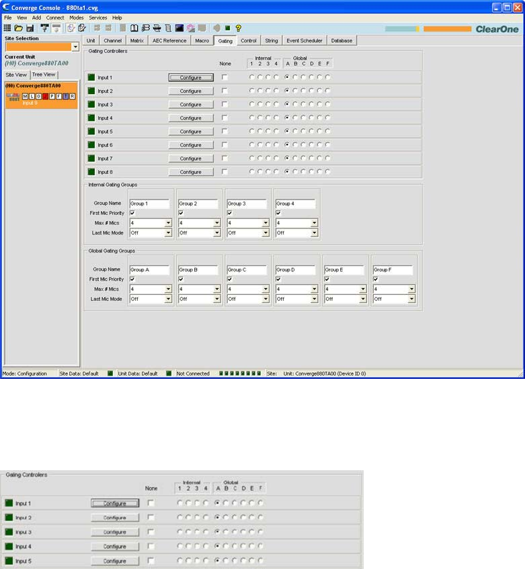Open Max # Mics dropdown for Group 1
525x569 pixels.
coord(168,223)
